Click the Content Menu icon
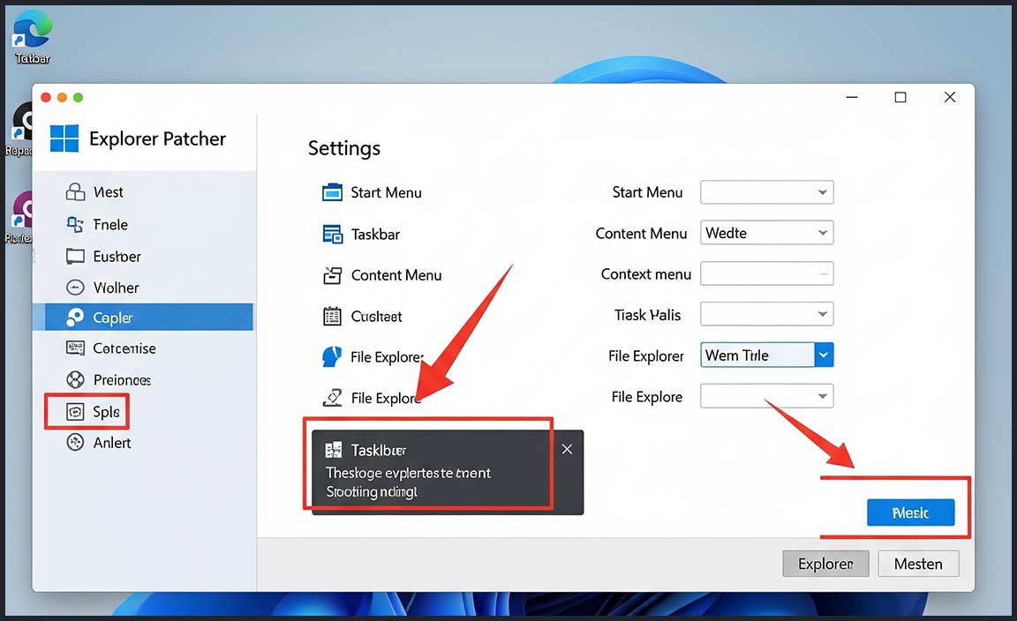This screenshot has width=1017, height=621. tap(332, 275)
